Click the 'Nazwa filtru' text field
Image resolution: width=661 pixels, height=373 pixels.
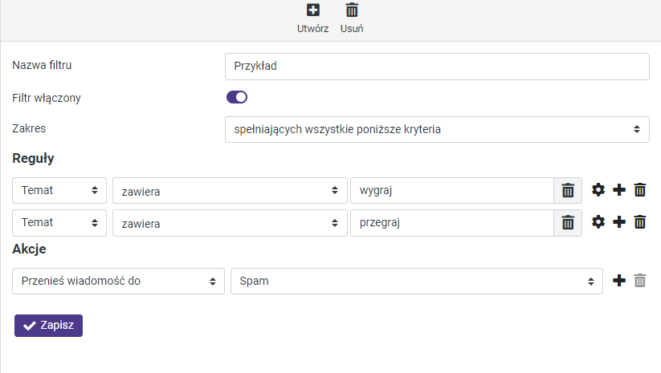[x=437, y=67]
